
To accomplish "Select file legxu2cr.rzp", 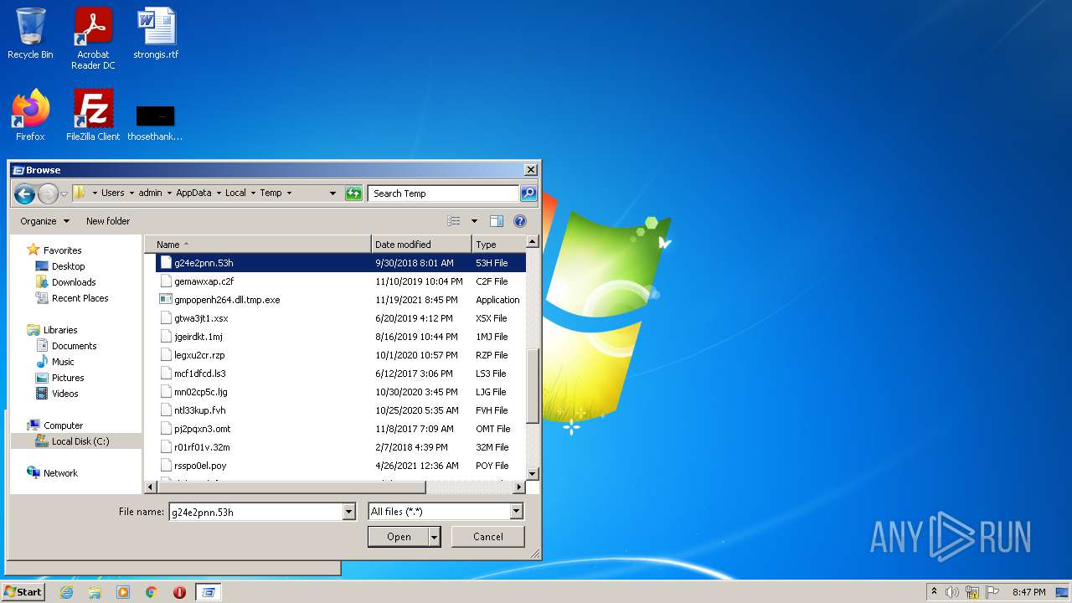I will [341, 355].
